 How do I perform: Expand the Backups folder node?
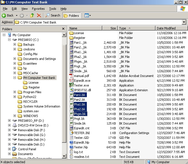click(x=15, y=44)
